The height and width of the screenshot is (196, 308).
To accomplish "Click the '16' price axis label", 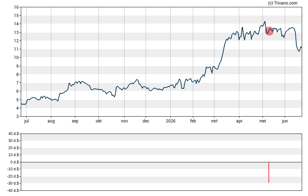I will point(16,7).
